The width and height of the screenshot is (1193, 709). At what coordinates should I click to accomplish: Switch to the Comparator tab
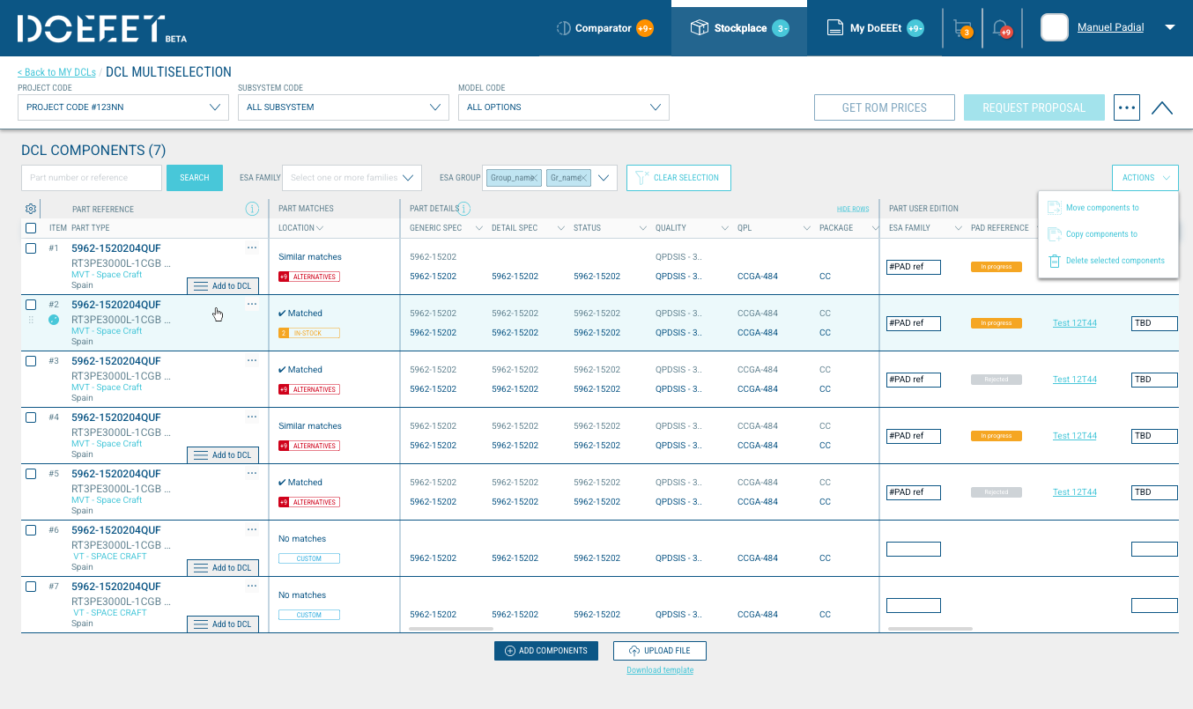[605, 28]
